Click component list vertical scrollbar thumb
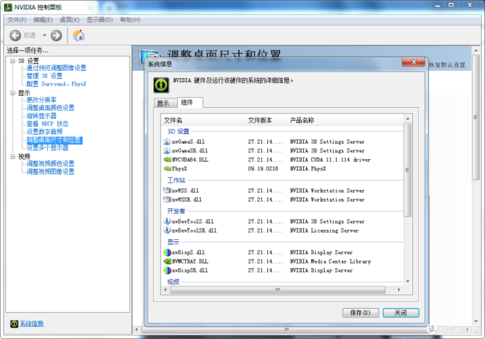The image size is (485, 339). 408,170
